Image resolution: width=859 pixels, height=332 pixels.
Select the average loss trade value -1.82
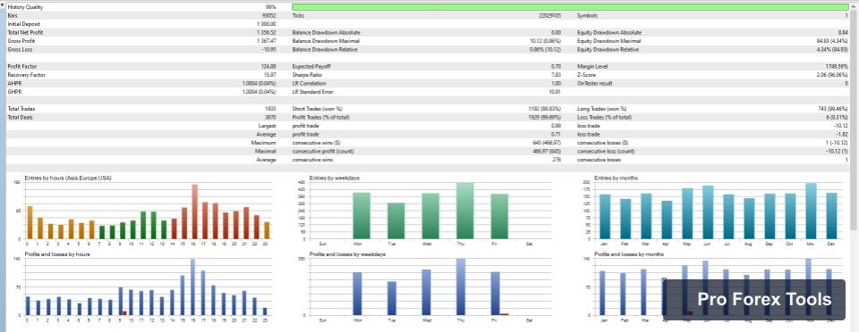[842, 135]
